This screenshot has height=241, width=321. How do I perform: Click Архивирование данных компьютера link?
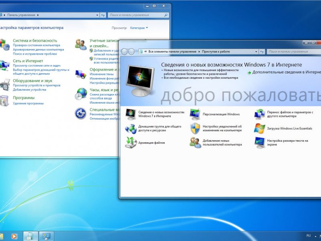(x=38, y=49)
